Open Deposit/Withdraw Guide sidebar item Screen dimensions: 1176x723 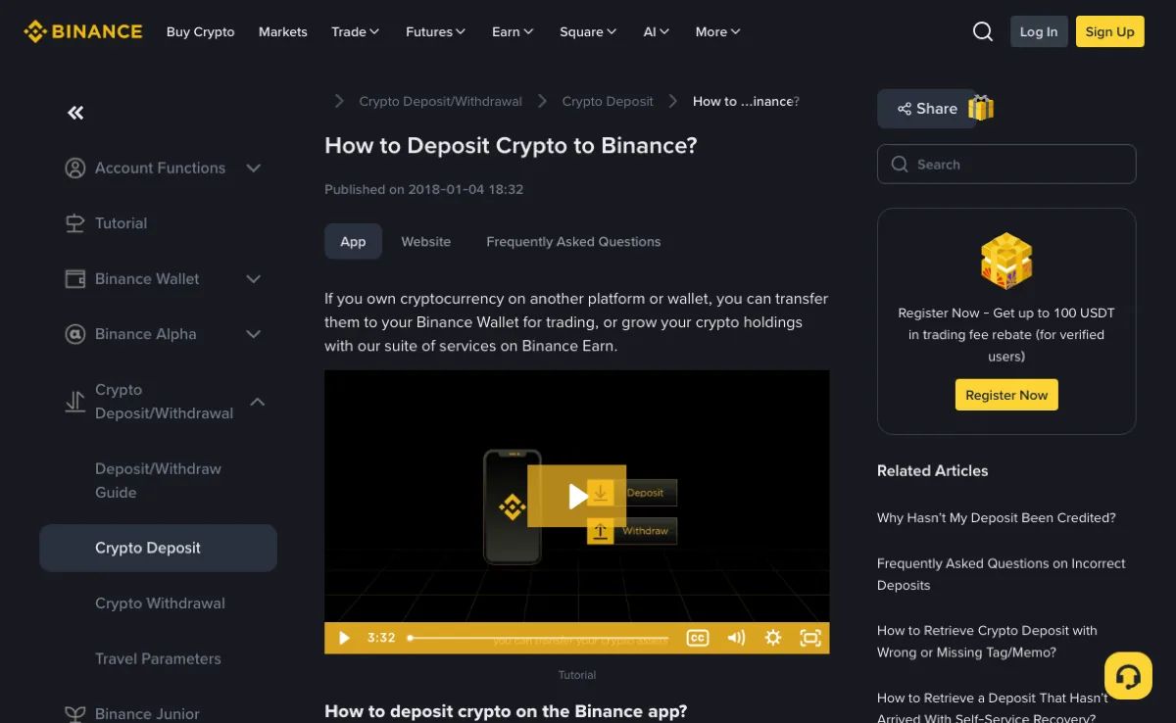coord(158,480)
